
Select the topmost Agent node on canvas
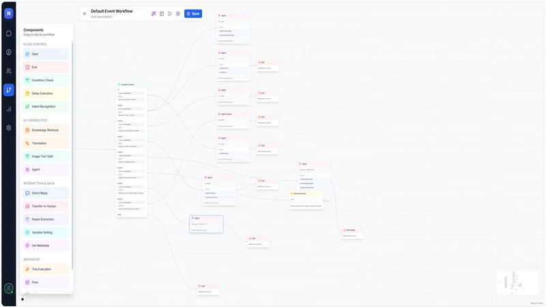(233, 29)
